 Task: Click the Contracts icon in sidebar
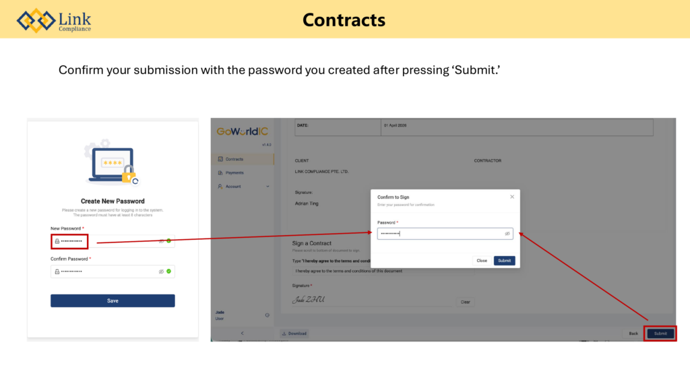pyautogui.click(x=220, y=159)
